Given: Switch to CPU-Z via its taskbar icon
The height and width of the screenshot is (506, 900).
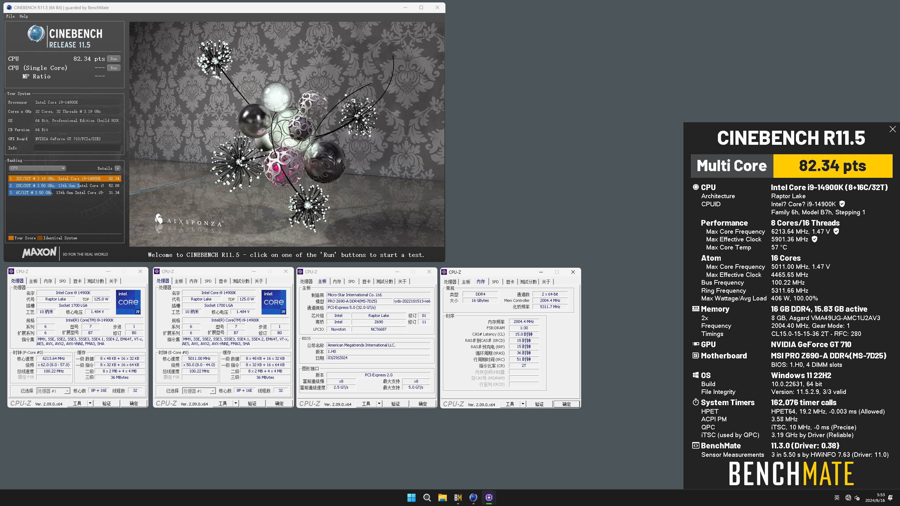Looking at the screenshot, I should [x=489, y=498].
